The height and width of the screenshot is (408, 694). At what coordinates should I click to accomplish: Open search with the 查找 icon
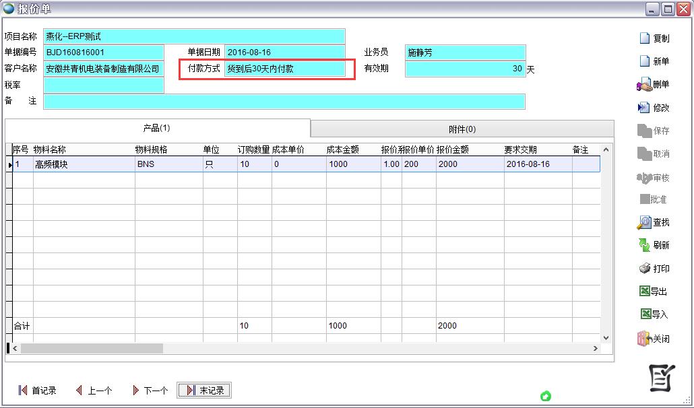(x=644, y=222)
